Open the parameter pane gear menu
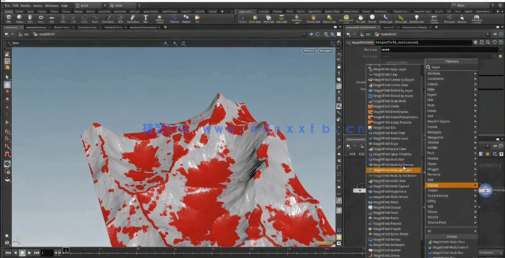This screenshot has width=505, height=258. click(475, 42)
